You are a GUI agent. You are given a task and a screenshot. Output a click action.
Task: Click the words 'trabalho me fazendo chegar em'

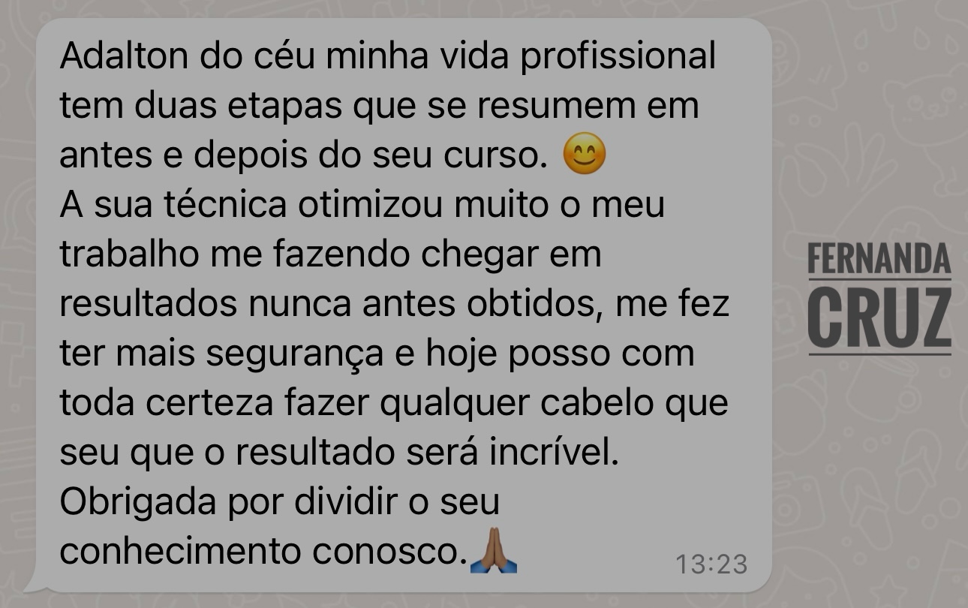[330, 254]
